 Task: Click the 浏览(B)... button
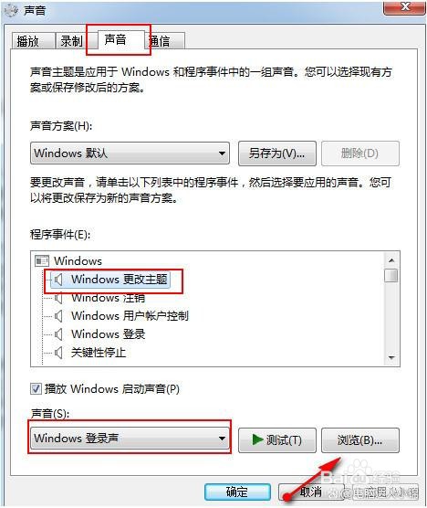coord(360,440)
